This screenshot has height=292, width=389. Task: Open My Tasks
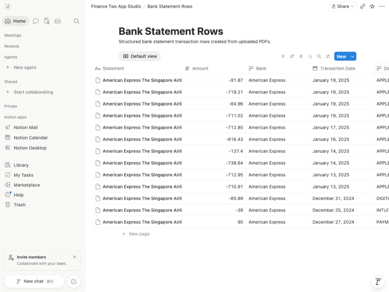coord(23,175)
